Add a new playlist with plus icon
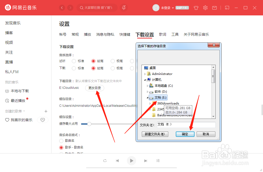This screenshot has width=263, height=172. point(46,111)
